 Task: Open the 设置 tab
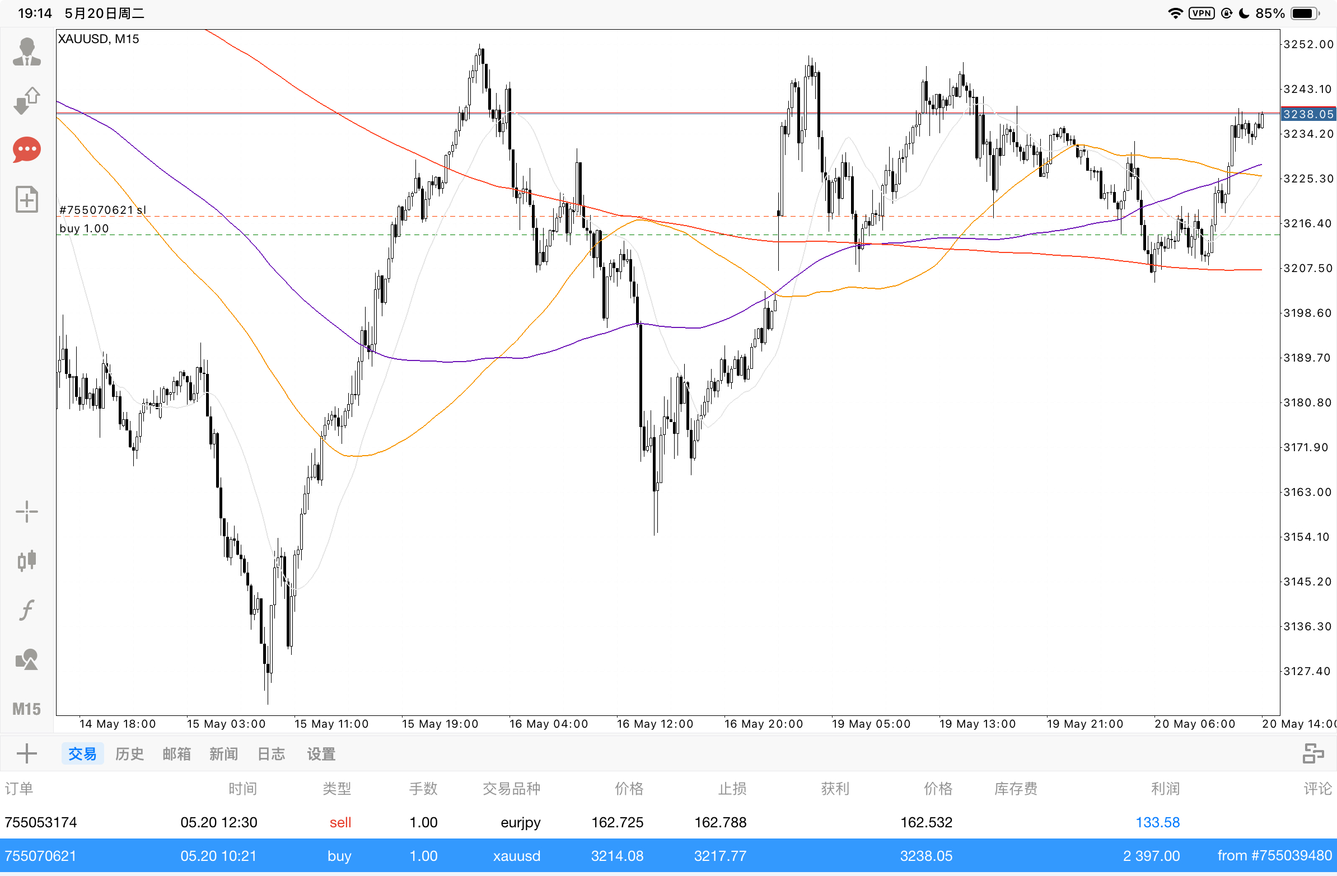pyautogui.click(x=321, y=753)
